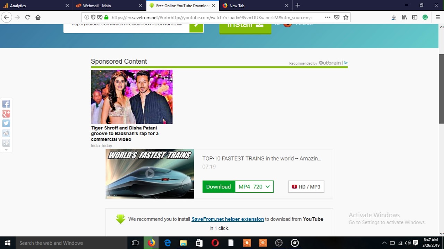Image resolution: width=444 pixels, height=249 pixels.
Task: Open the Firefox home page
Action: coord(38,17)
